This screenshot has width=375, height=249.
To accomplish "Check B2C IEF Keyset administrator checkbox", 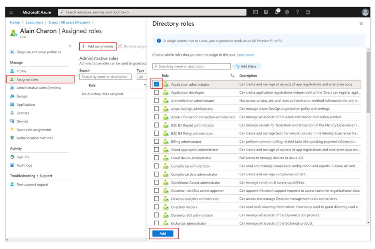I will (x=156, y=125).
